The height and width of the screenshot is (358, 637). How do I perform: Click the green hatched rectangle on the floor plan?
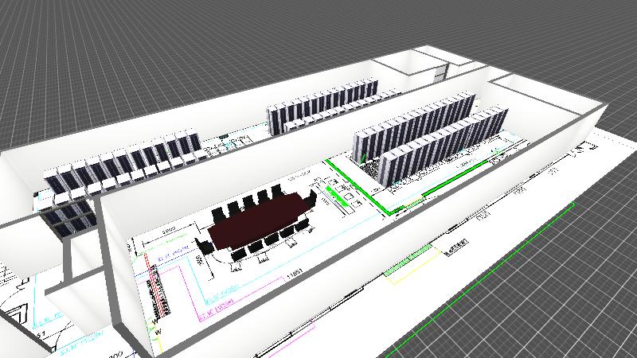[x=408, y=260]
